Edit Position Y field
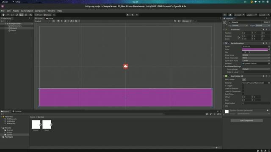The width and height of the screenshot is (271, 152). [x=257, y=33]
